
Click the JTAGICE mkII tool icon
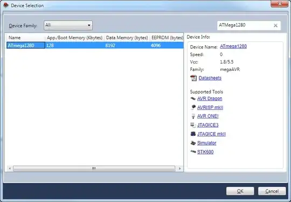(x=193, y=134)
